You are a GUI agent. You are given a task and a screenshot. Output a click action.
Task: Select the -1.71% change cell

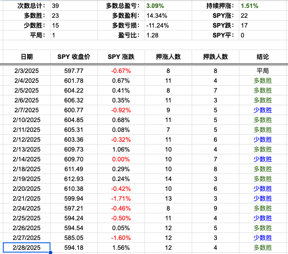[121, 198]
